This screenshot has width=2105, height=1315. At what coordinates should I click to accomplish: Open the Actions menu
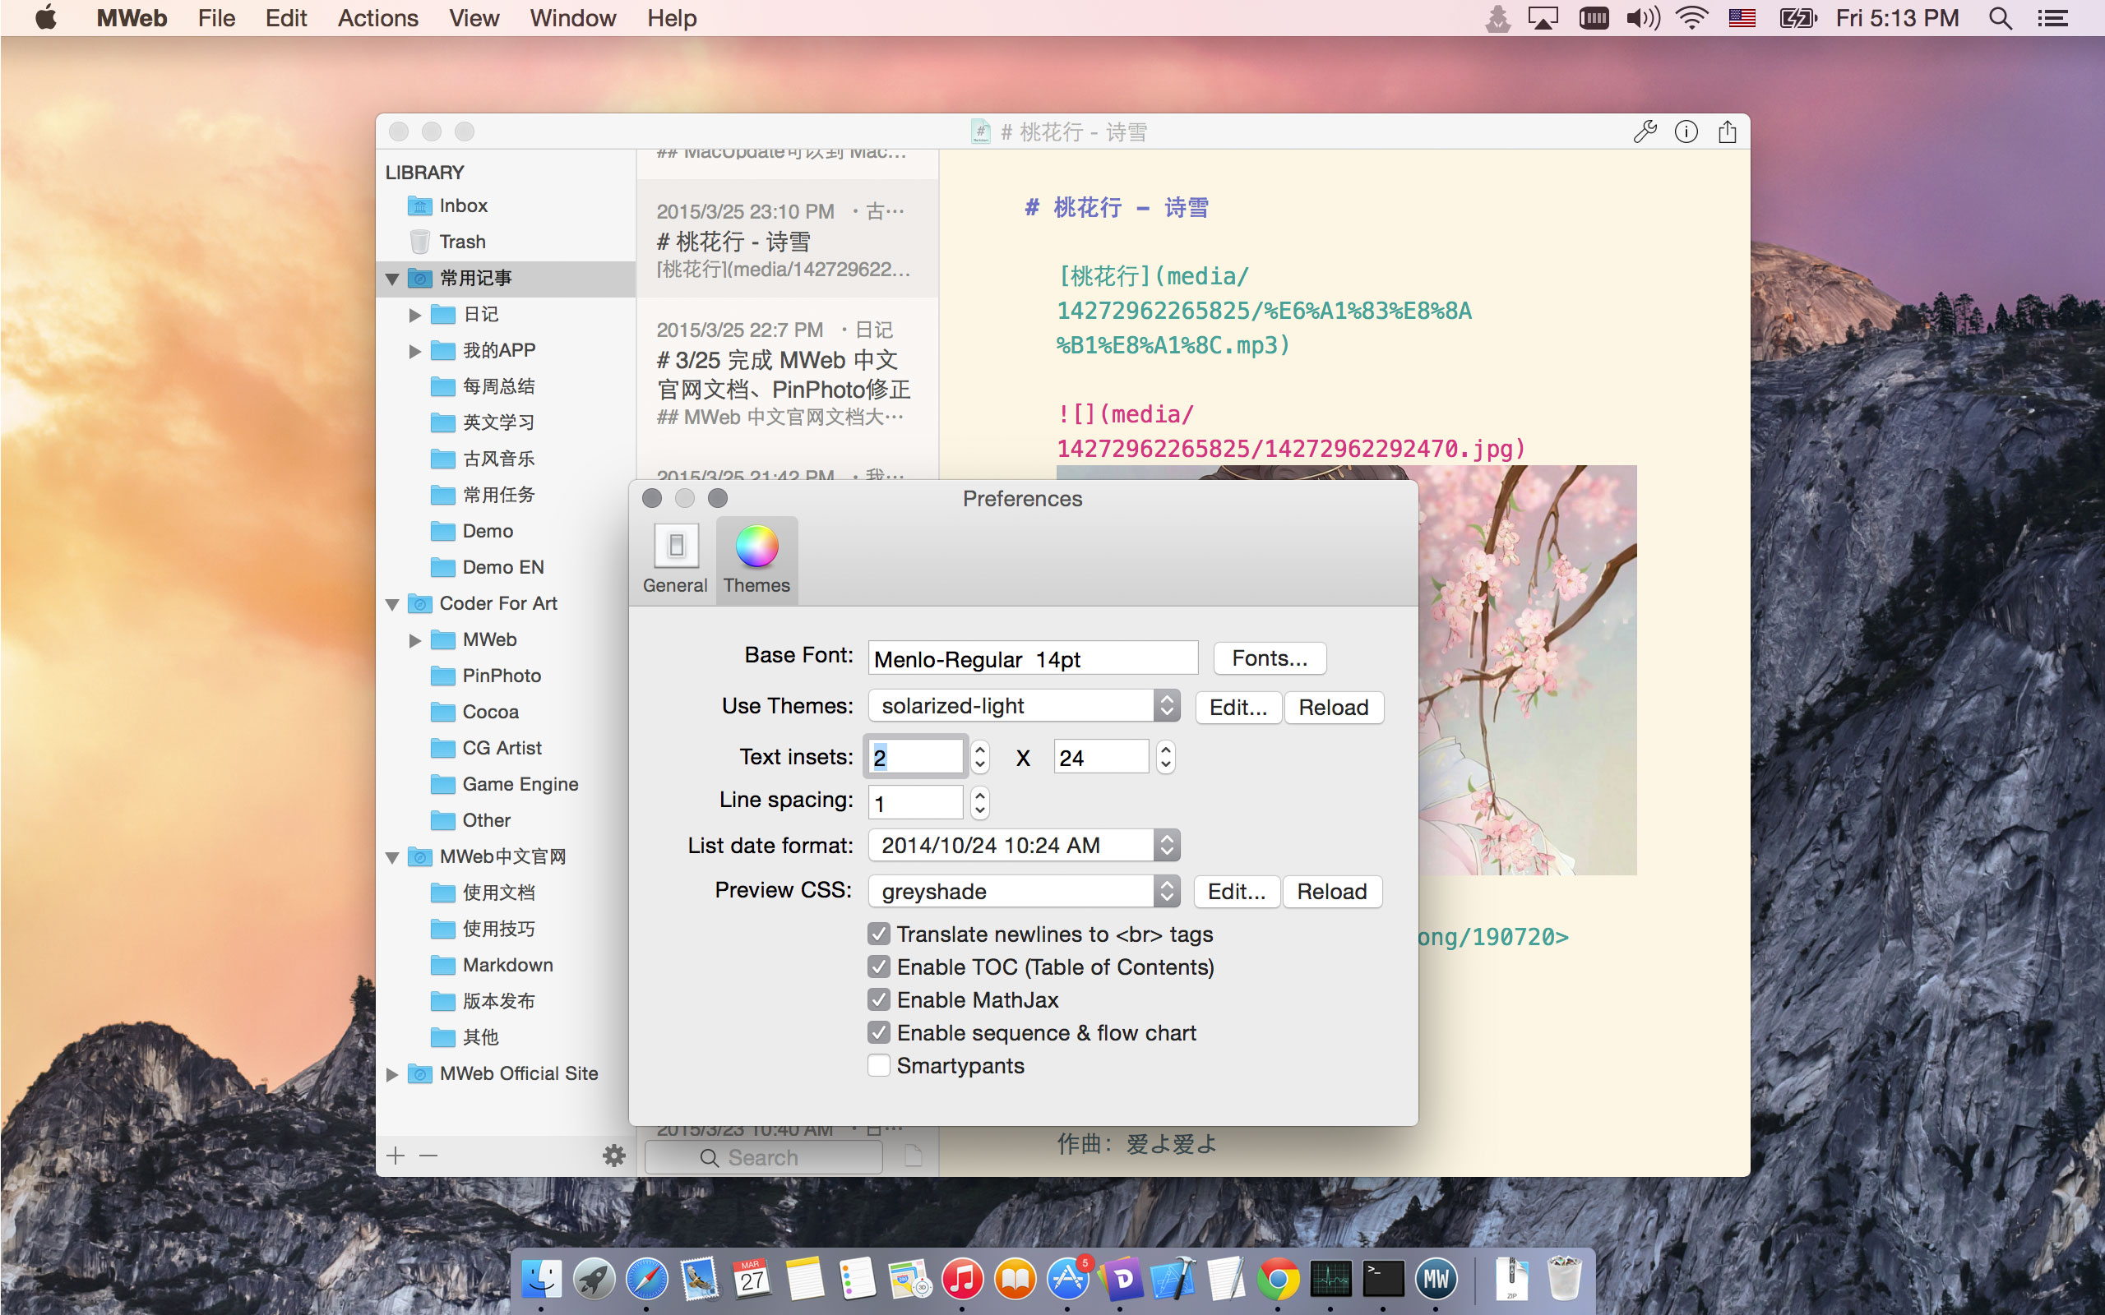click(x=377, y=18)
